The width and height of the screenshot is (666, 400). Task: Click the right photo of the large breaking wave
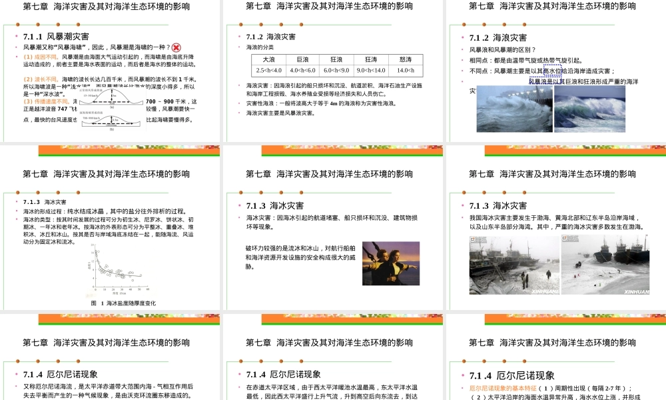[x=590, y=109]
